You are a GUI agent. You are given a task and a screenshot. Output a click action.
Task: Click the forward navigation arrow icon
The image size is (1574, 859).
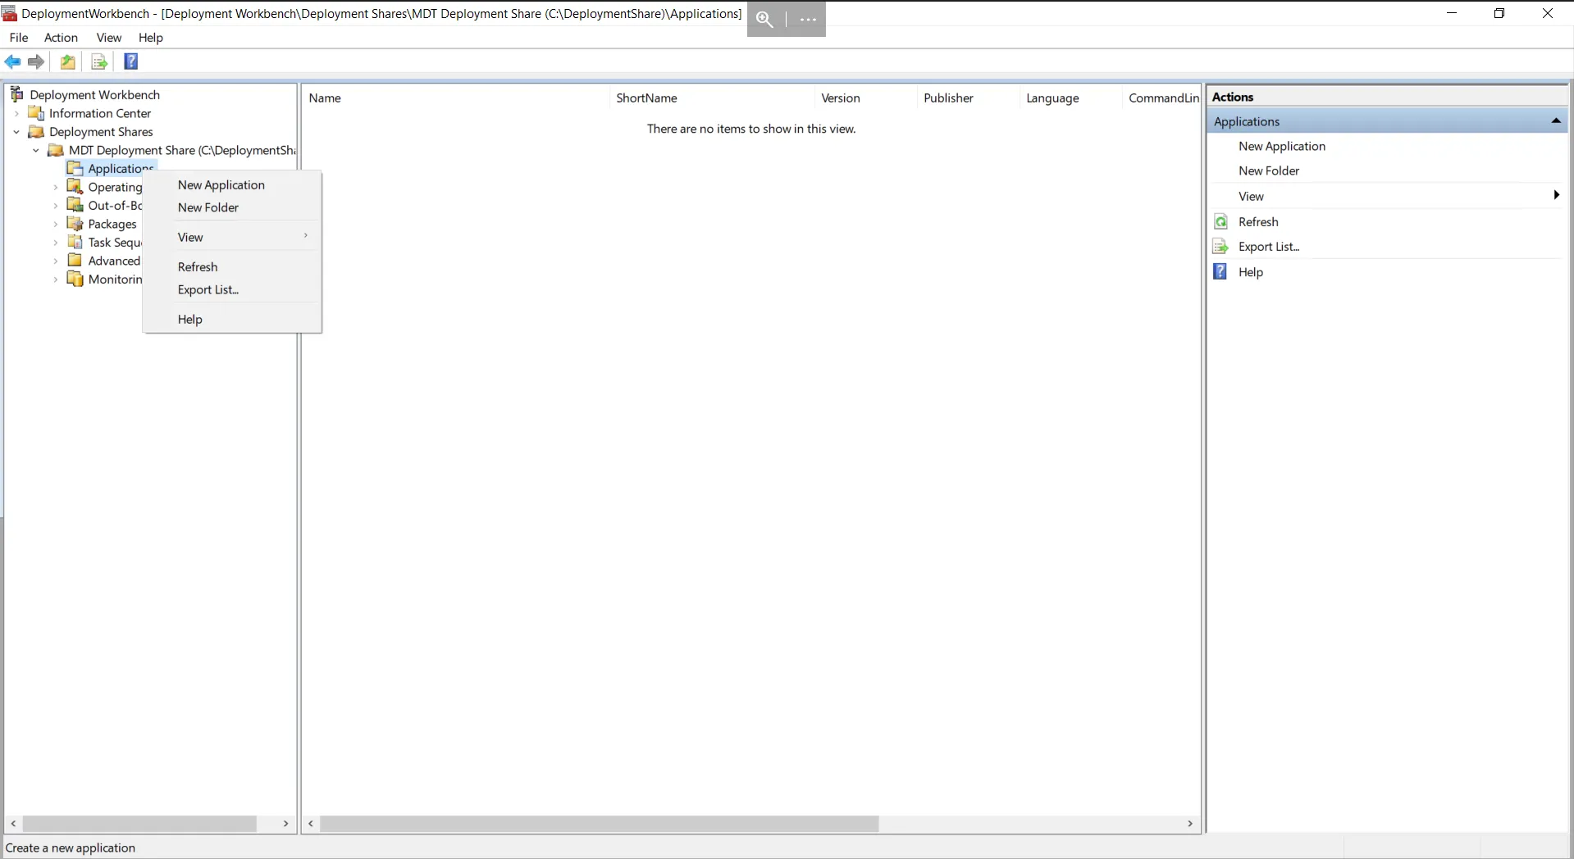(x=36, y=61)
